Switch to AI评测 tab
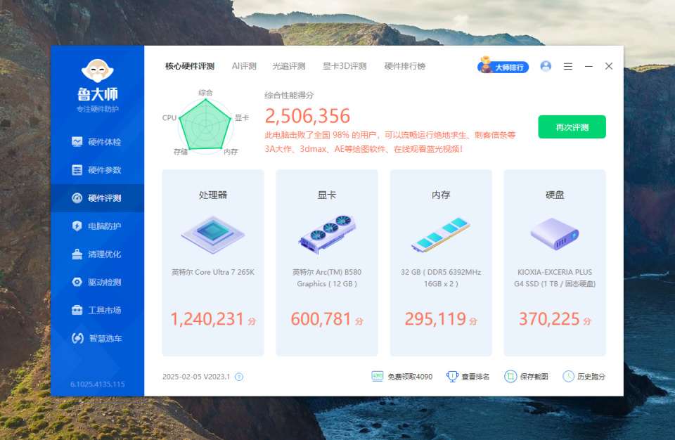Screen dimensions: 675x440 click(x=244, y=66)
